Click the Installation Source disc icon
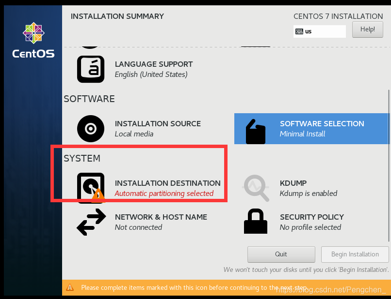The height and width of the screenshot is (299, 391). (x=91, y=129)
